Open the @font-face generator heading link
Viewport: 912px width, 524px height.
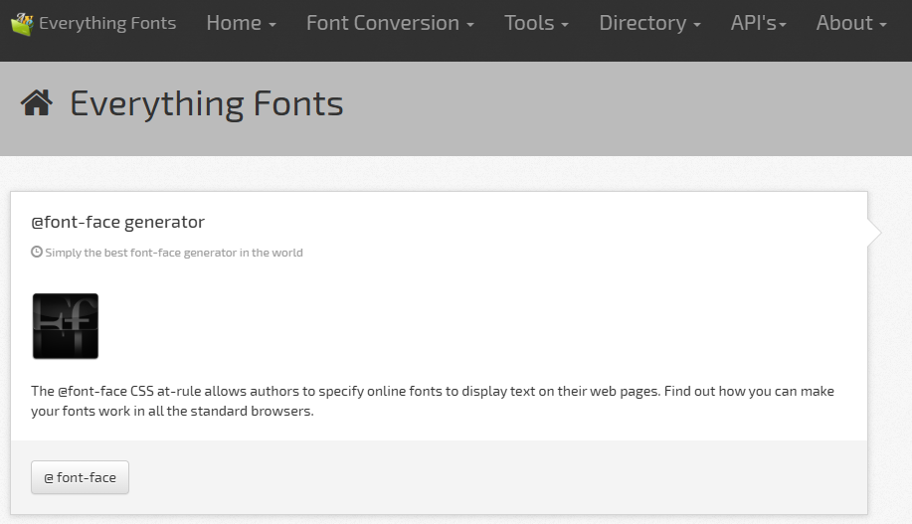118,222
